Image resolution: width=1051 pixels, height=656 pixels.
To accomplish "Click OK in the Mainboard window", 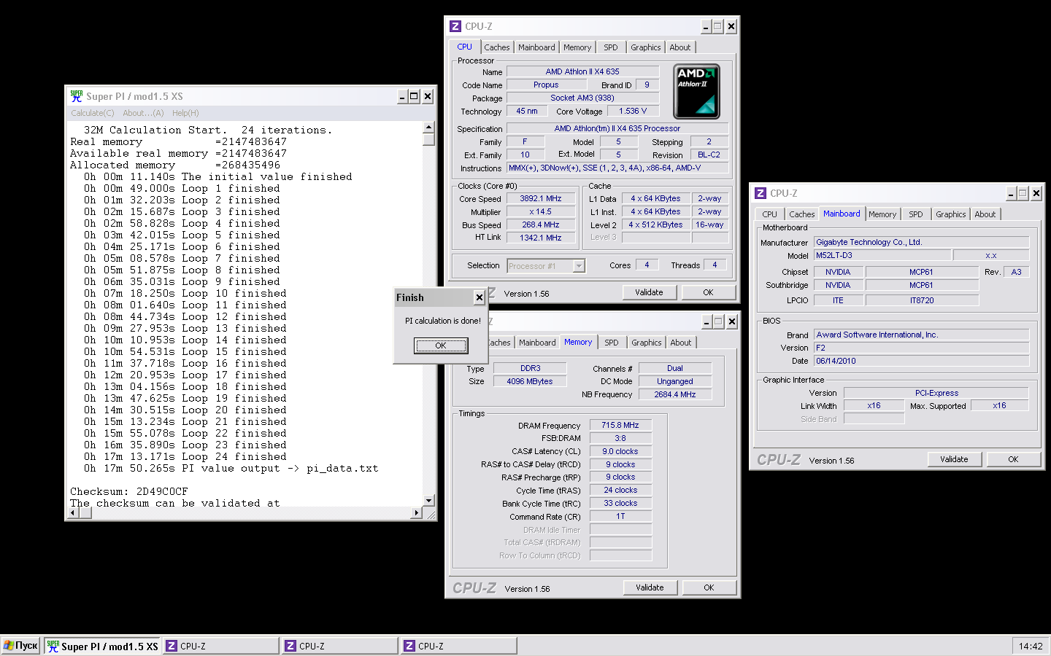I will pyautogui.click(x=1013, y=459).
